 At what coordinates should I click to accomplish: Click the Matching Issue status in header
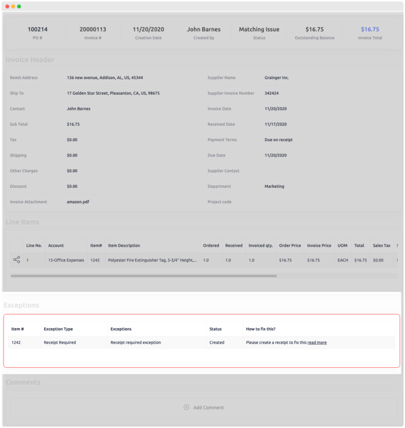click(x=259, y=29)
